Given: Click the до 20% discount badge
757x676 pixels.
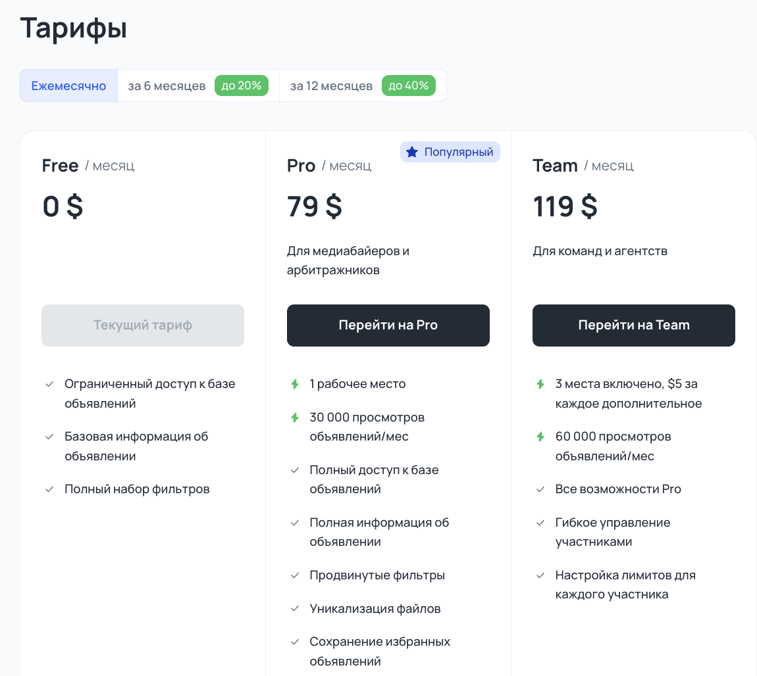Looking at the screenshot, I should (x=242, y=86).
